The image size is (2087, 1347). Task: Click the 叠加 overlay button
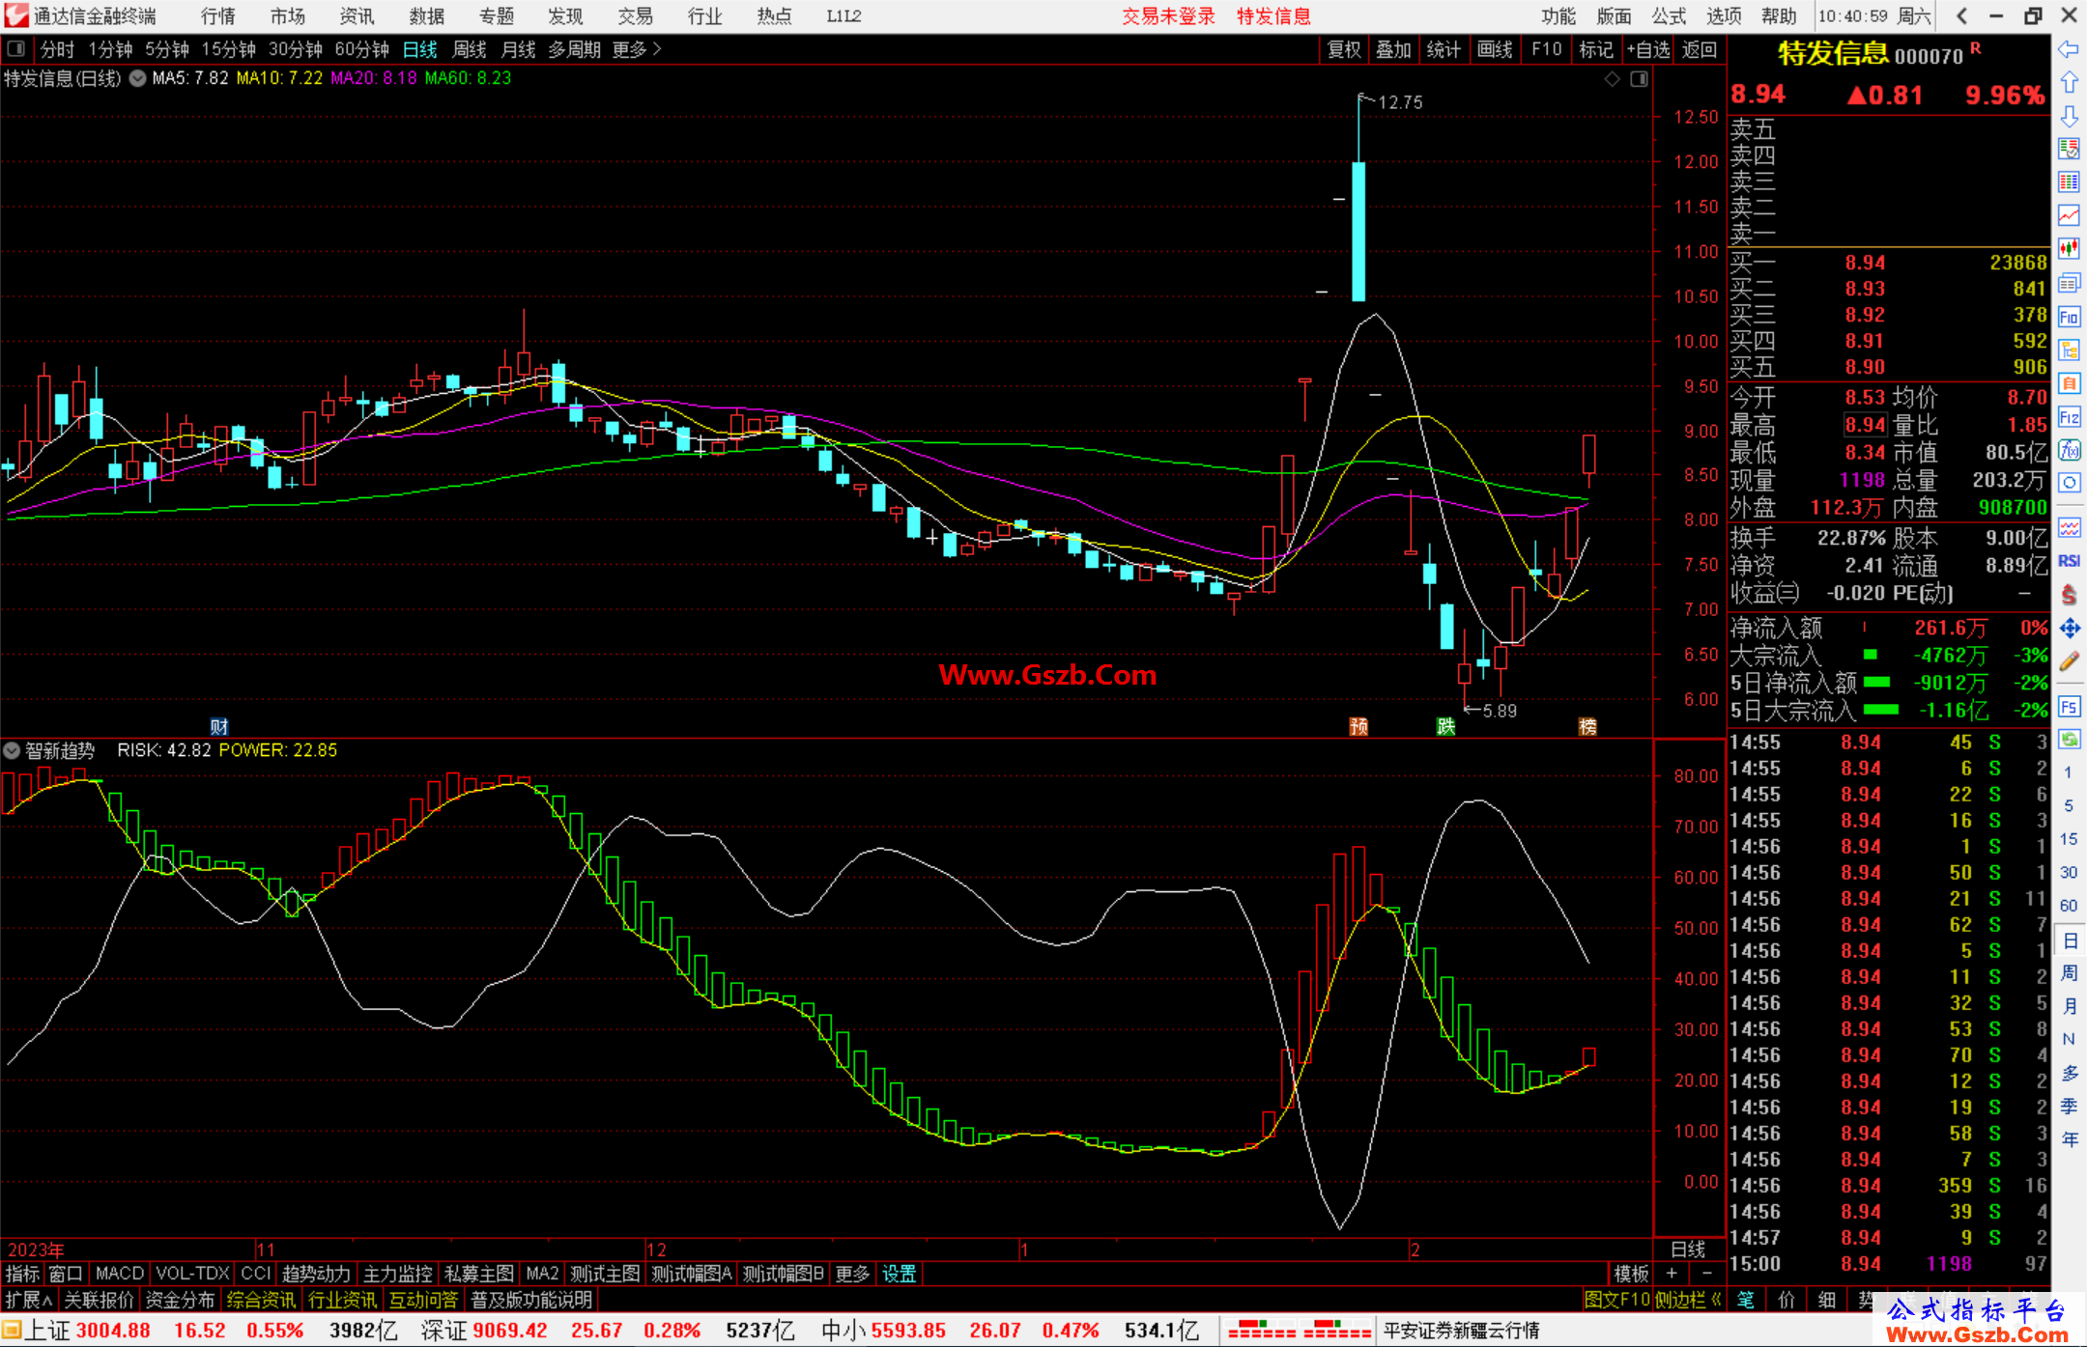coord(1393,49)
